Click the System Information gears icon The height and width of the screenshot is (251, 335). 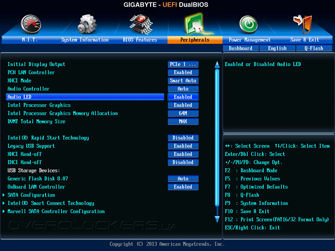[87, 24]
